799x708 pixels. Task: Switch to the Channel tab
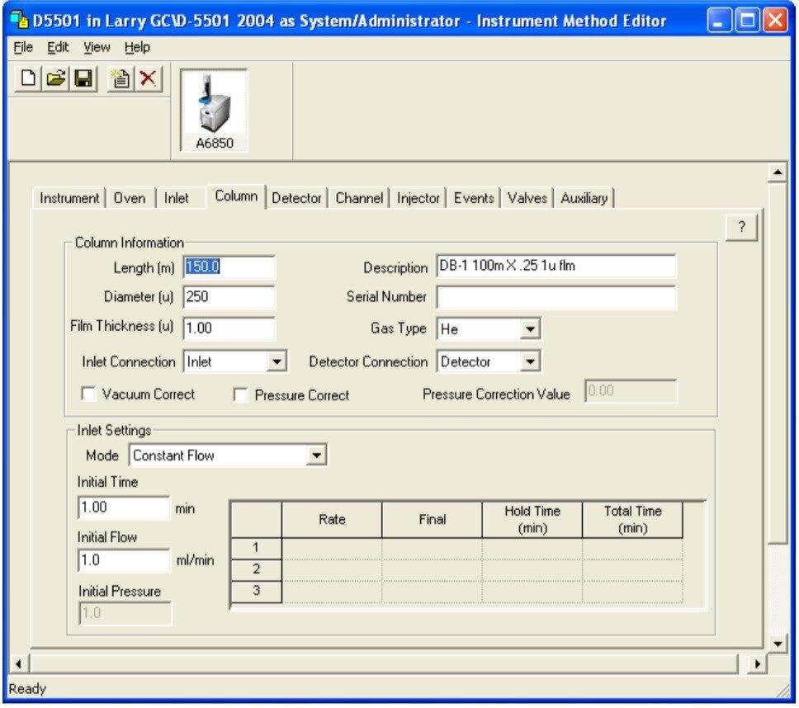(x=359, y=198)
